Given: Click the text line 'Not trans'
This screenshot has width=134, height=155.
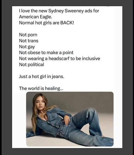Looking at the screenshot, I should 29,41.
